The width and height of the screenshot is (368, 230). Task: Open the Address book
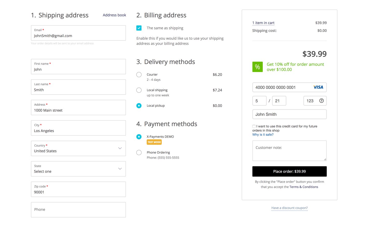pyautogui.click(x=114, y=15)
